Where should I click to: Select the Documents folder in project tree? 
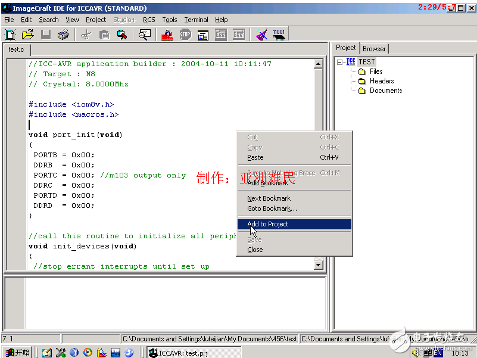(385, 91)
